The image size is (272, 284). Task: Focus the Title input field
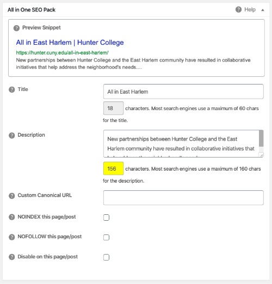pos(183,92)
